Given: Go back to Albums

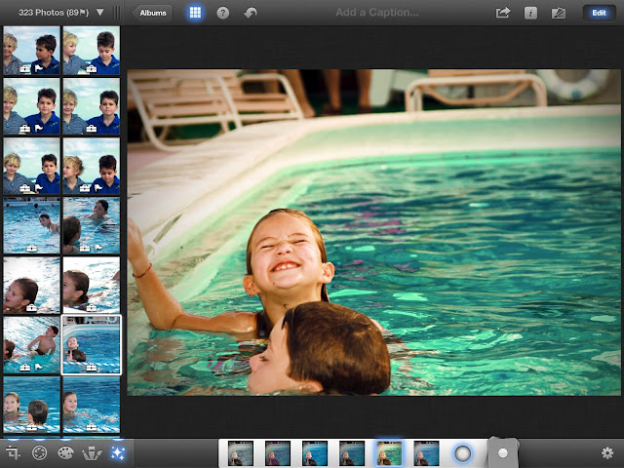Looking at the screenshot, I should click(151, 13).
